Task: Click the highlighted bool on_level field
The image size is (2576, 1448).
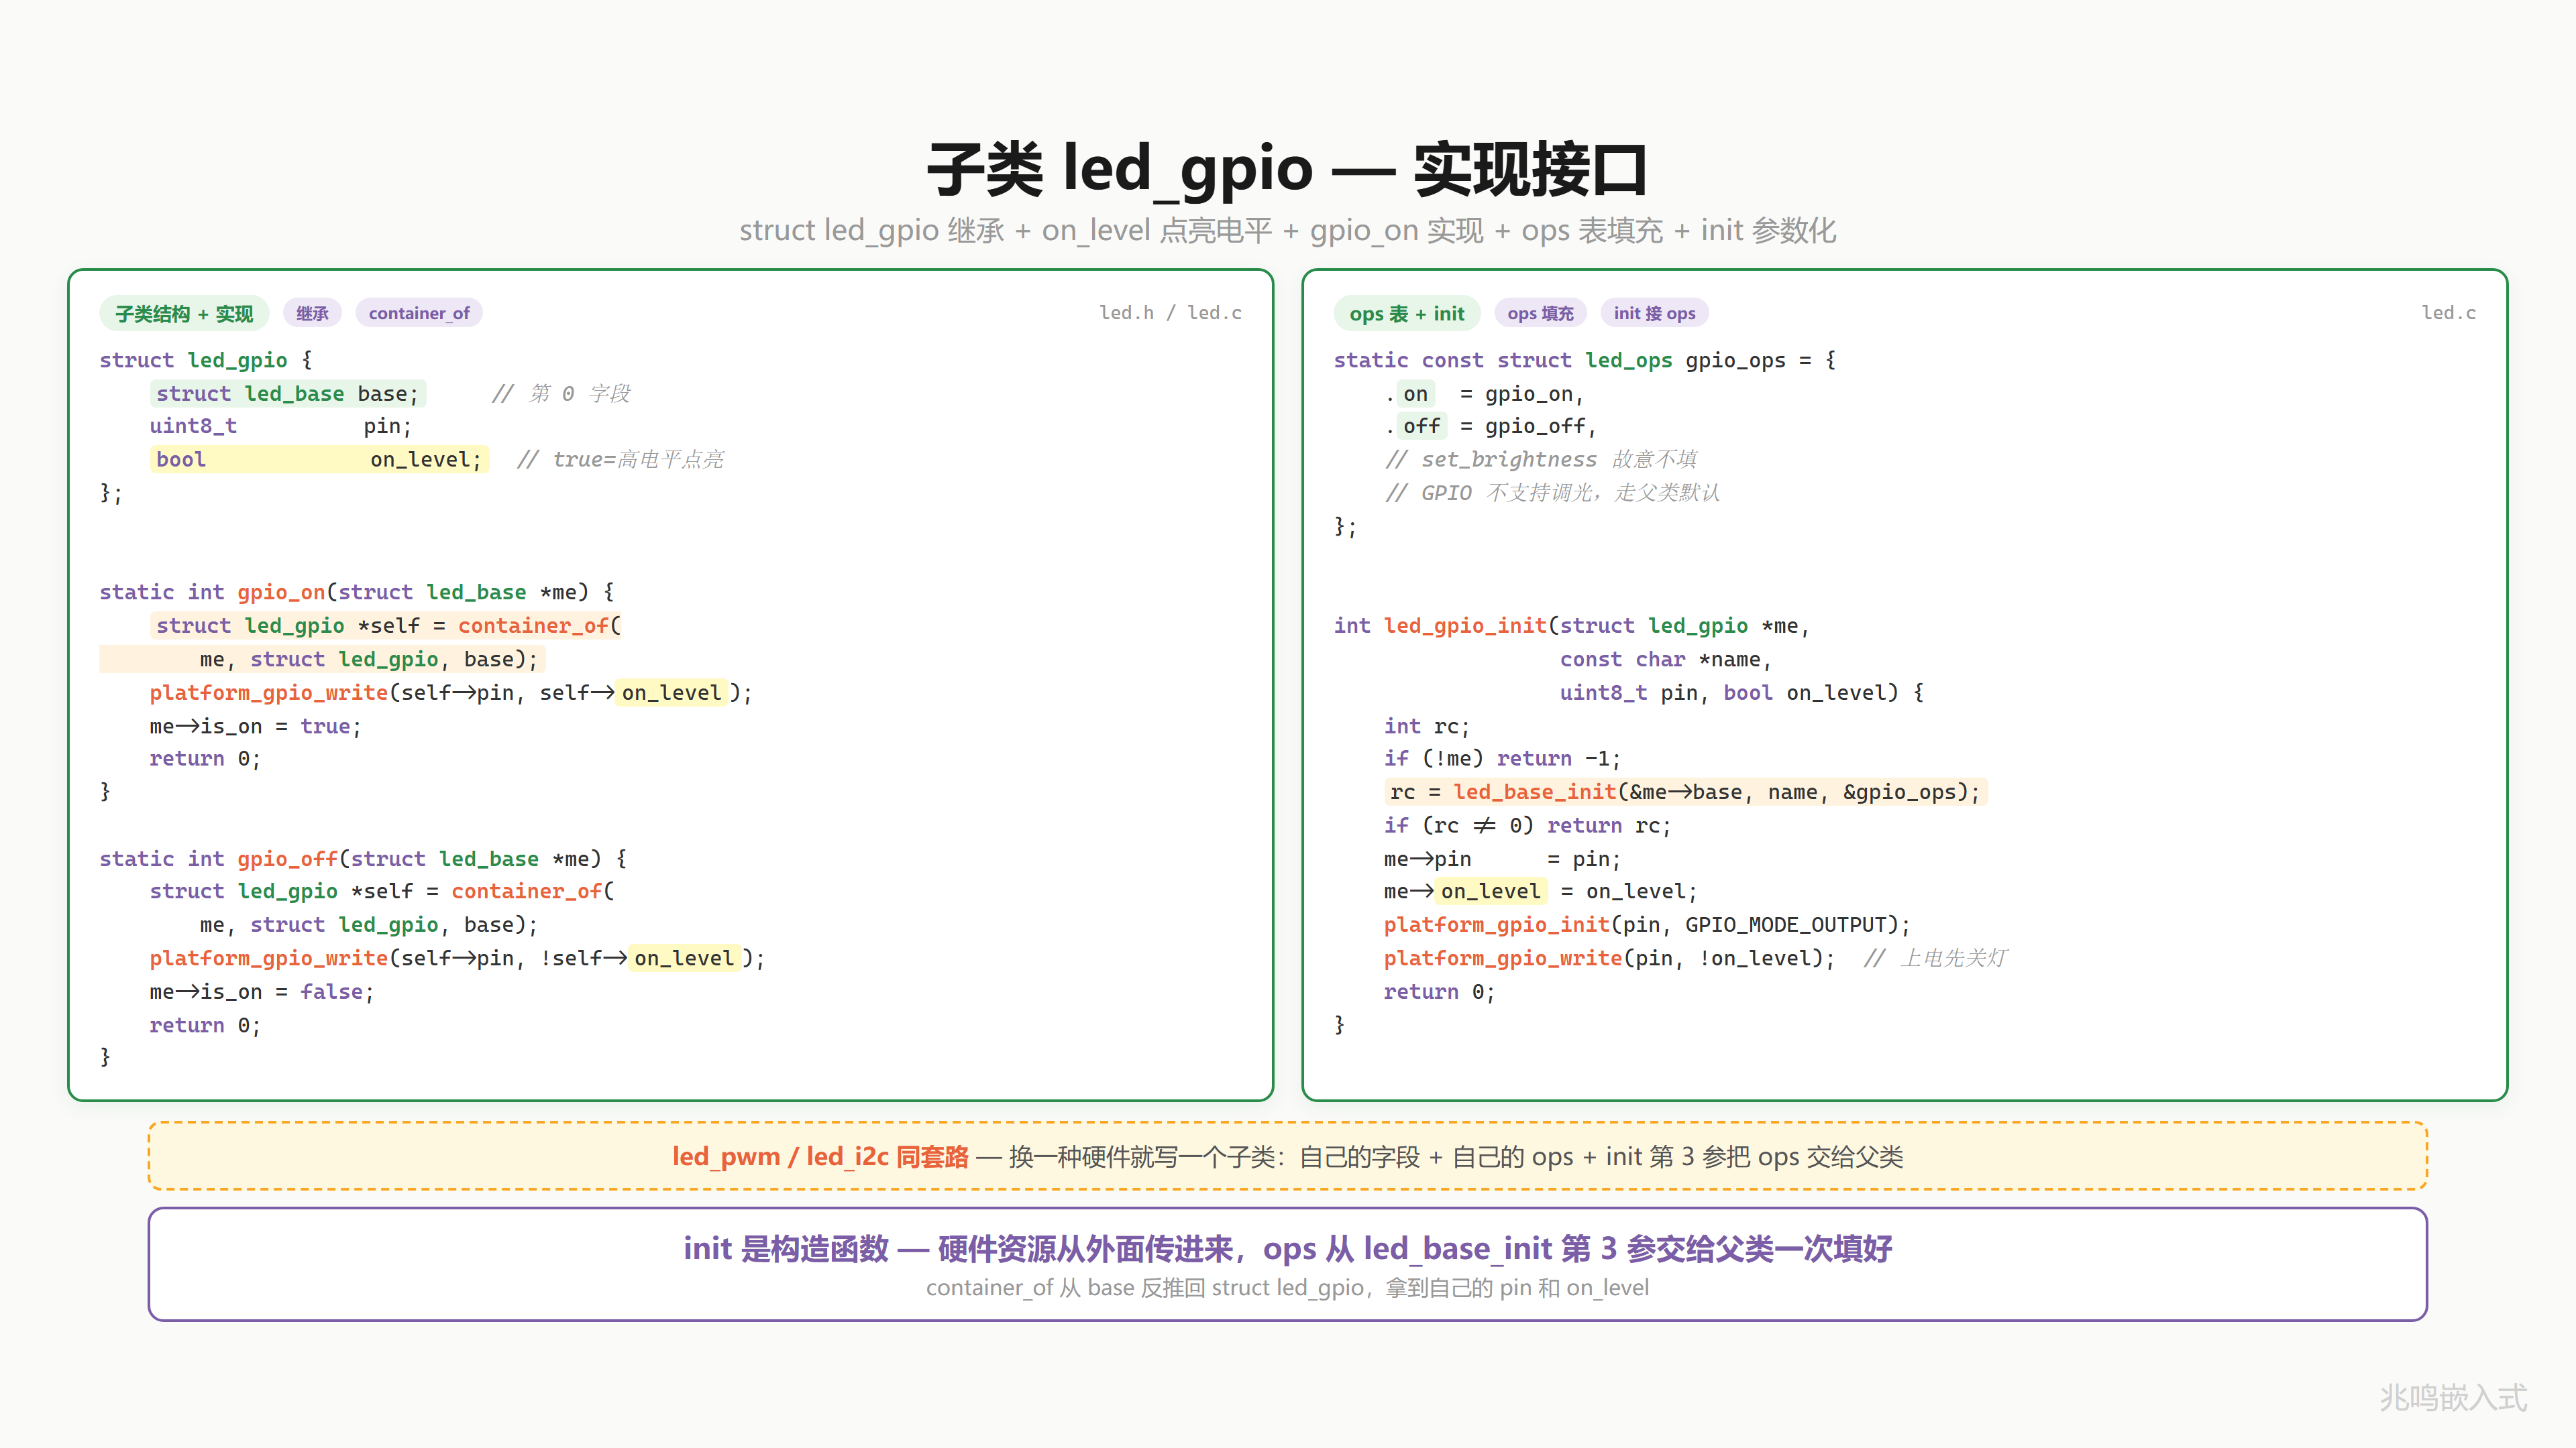Action: [319, 460]
